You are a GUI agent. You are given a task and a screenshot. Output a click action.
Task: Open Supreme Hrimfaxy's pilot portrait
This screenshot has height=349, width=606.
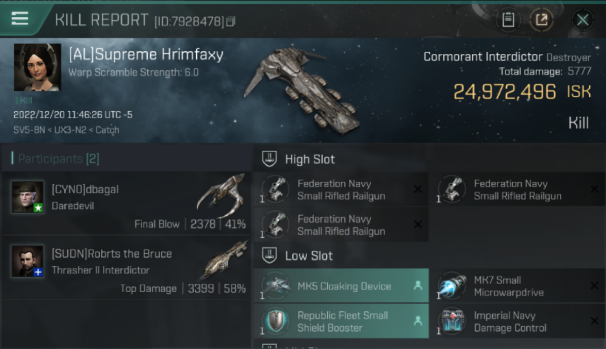(38, 67)
